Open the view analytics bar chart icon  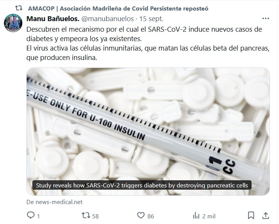(196, 216)
